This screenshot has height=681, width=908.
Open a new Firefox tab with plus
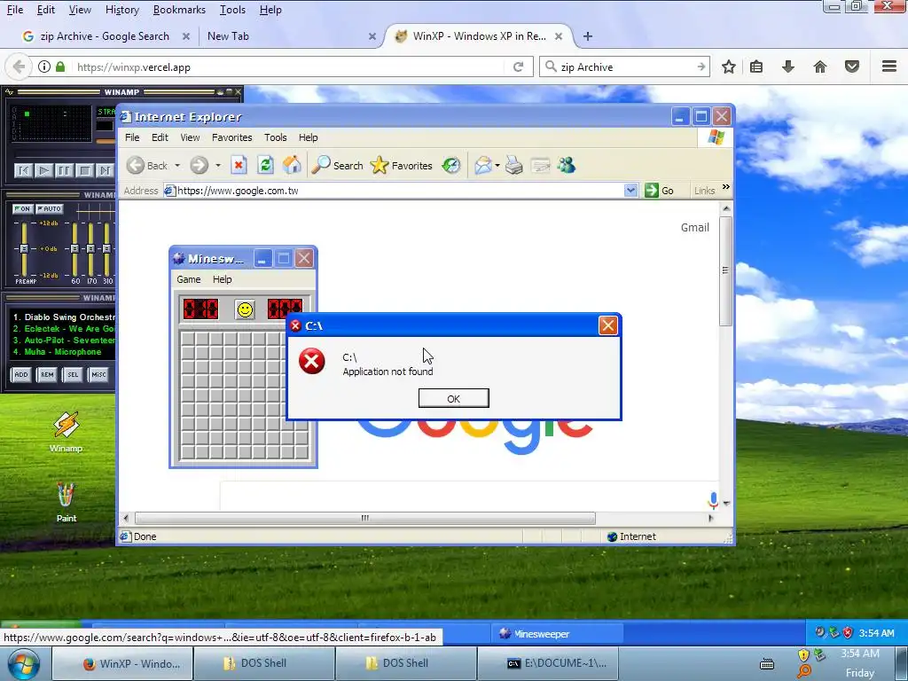tap(588, 36)
